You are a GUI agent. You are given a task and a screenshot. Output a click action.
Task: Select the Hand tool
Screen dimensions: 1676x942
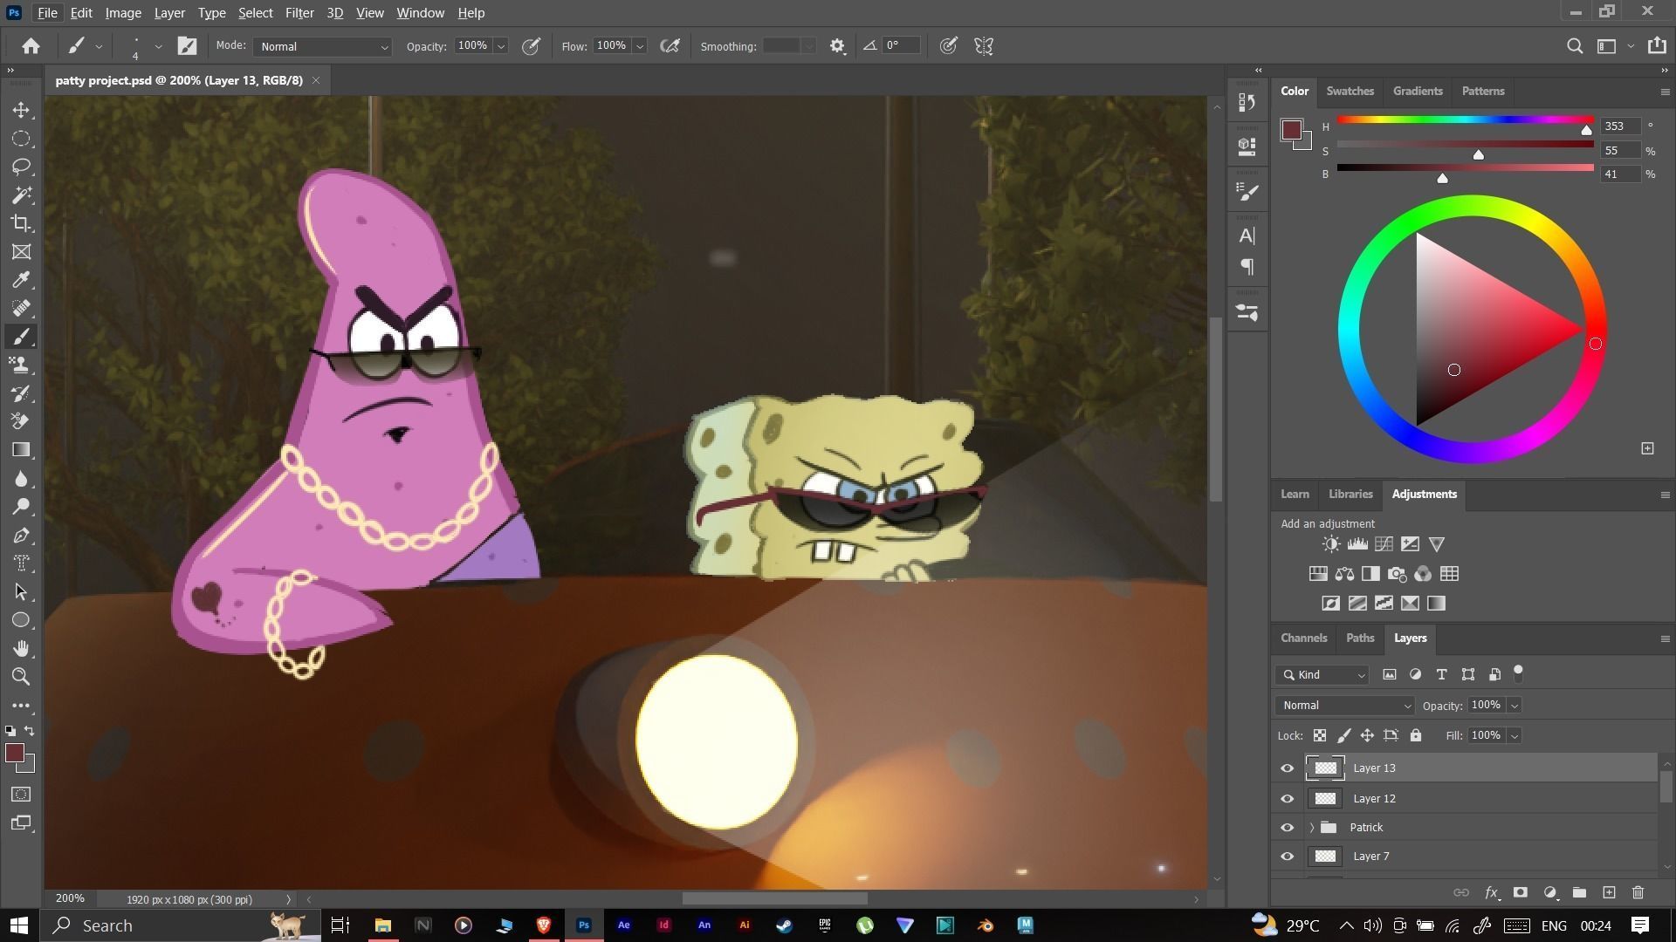pyautogui.click(x=22, y=648)
